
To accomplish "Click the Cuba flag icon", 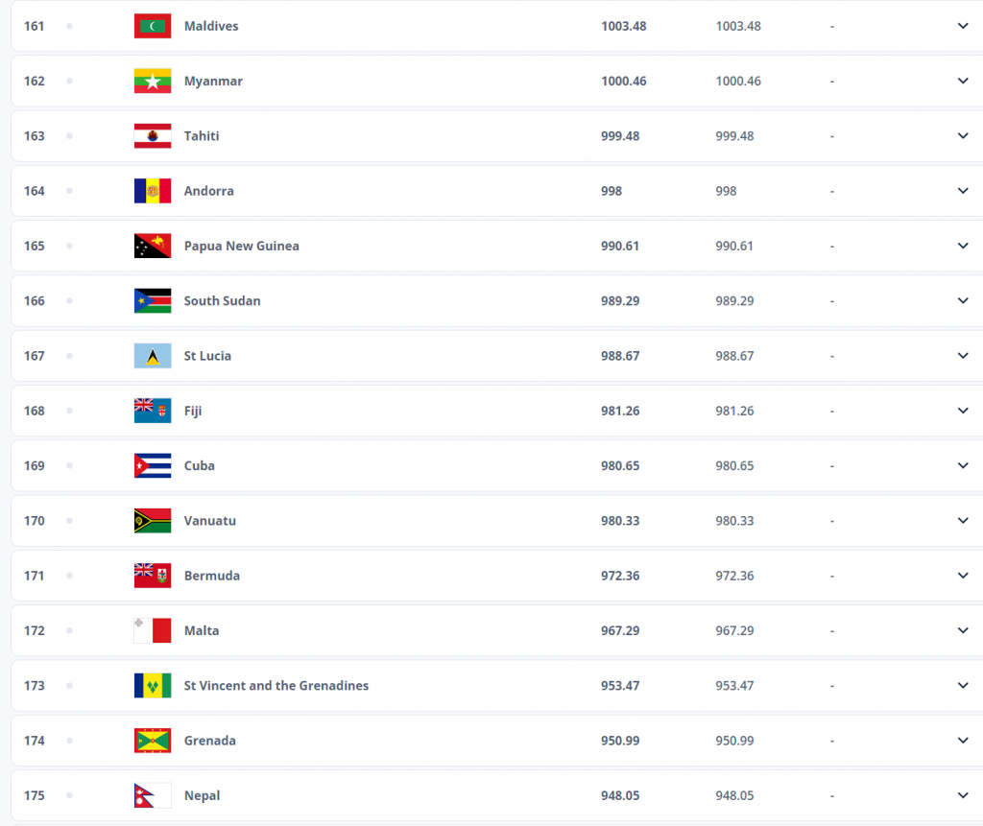I will click(153, 466).
